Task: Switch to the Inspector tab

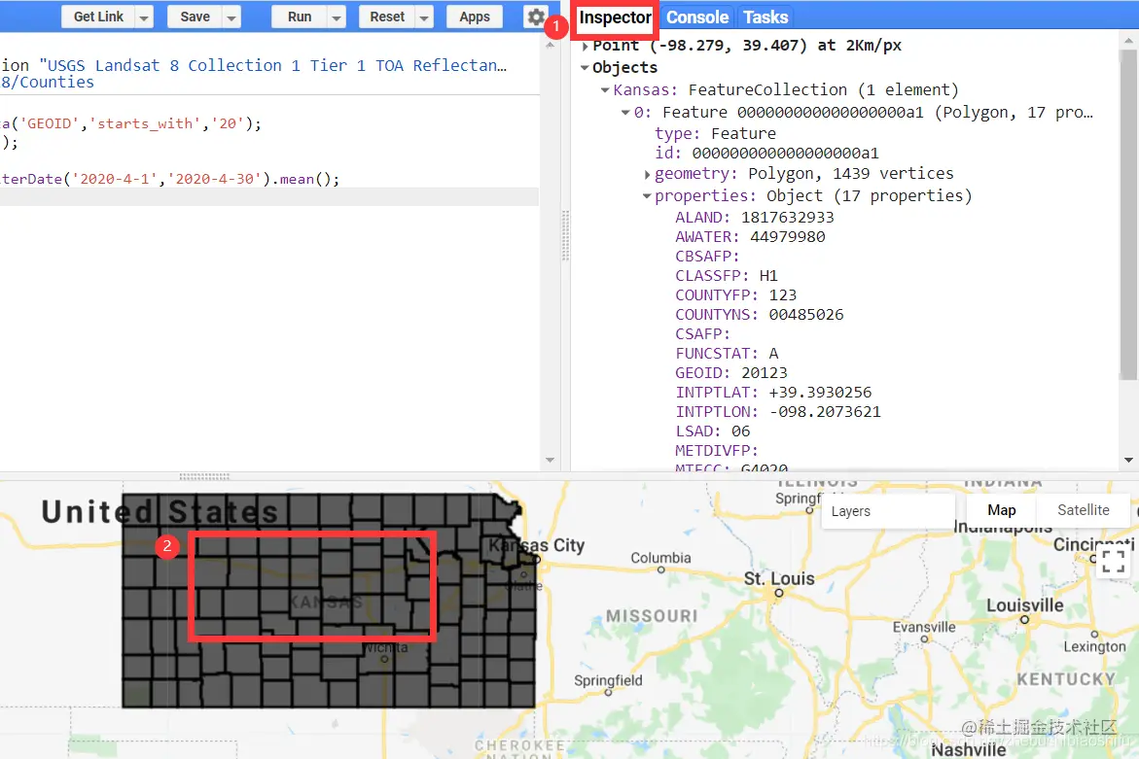Action: click(615, 17)
